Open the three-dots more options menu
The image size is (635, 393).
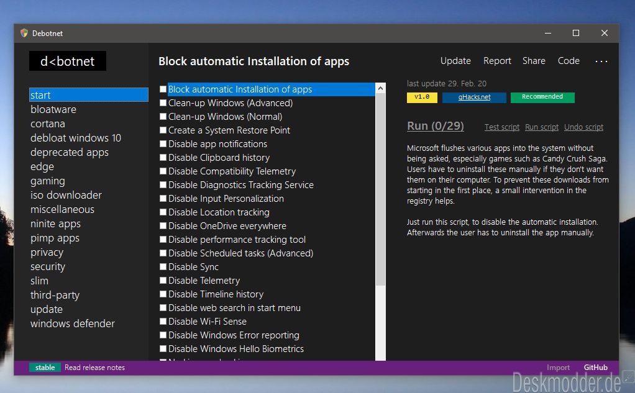[601, 61]
